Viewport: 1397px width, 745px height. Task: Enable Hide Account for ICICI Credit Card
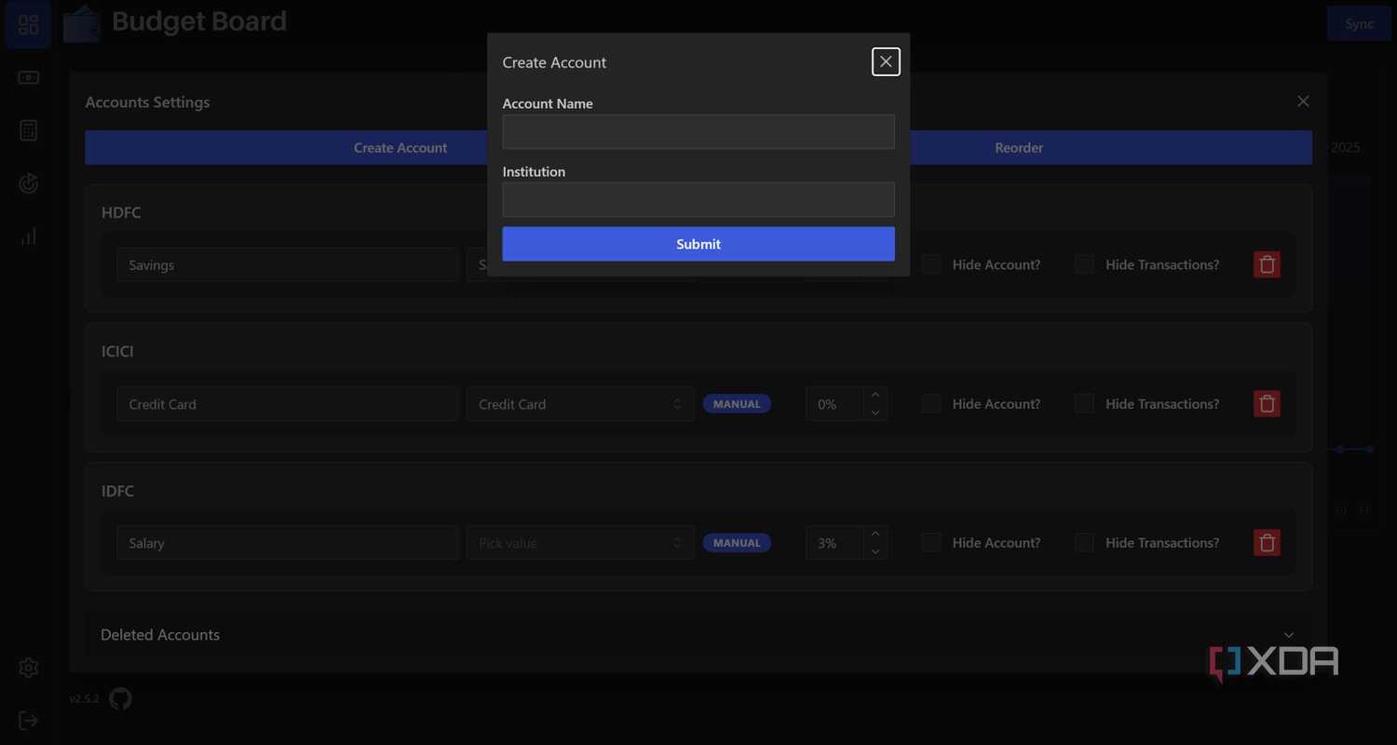(x=931, y=404)
